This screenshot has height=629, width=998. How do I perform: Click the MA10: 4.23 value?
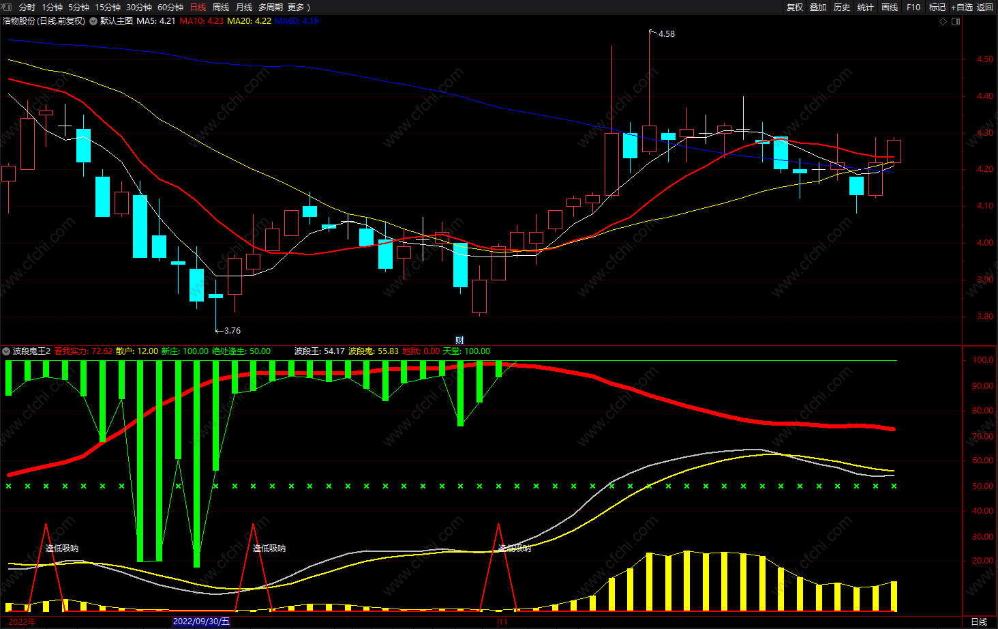click(x=202, y=21)
